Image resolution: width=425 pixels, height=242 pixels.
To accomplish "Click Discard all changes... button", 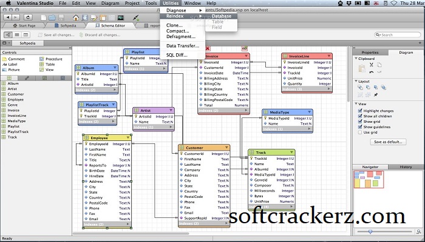I will (x=100, y=35).
